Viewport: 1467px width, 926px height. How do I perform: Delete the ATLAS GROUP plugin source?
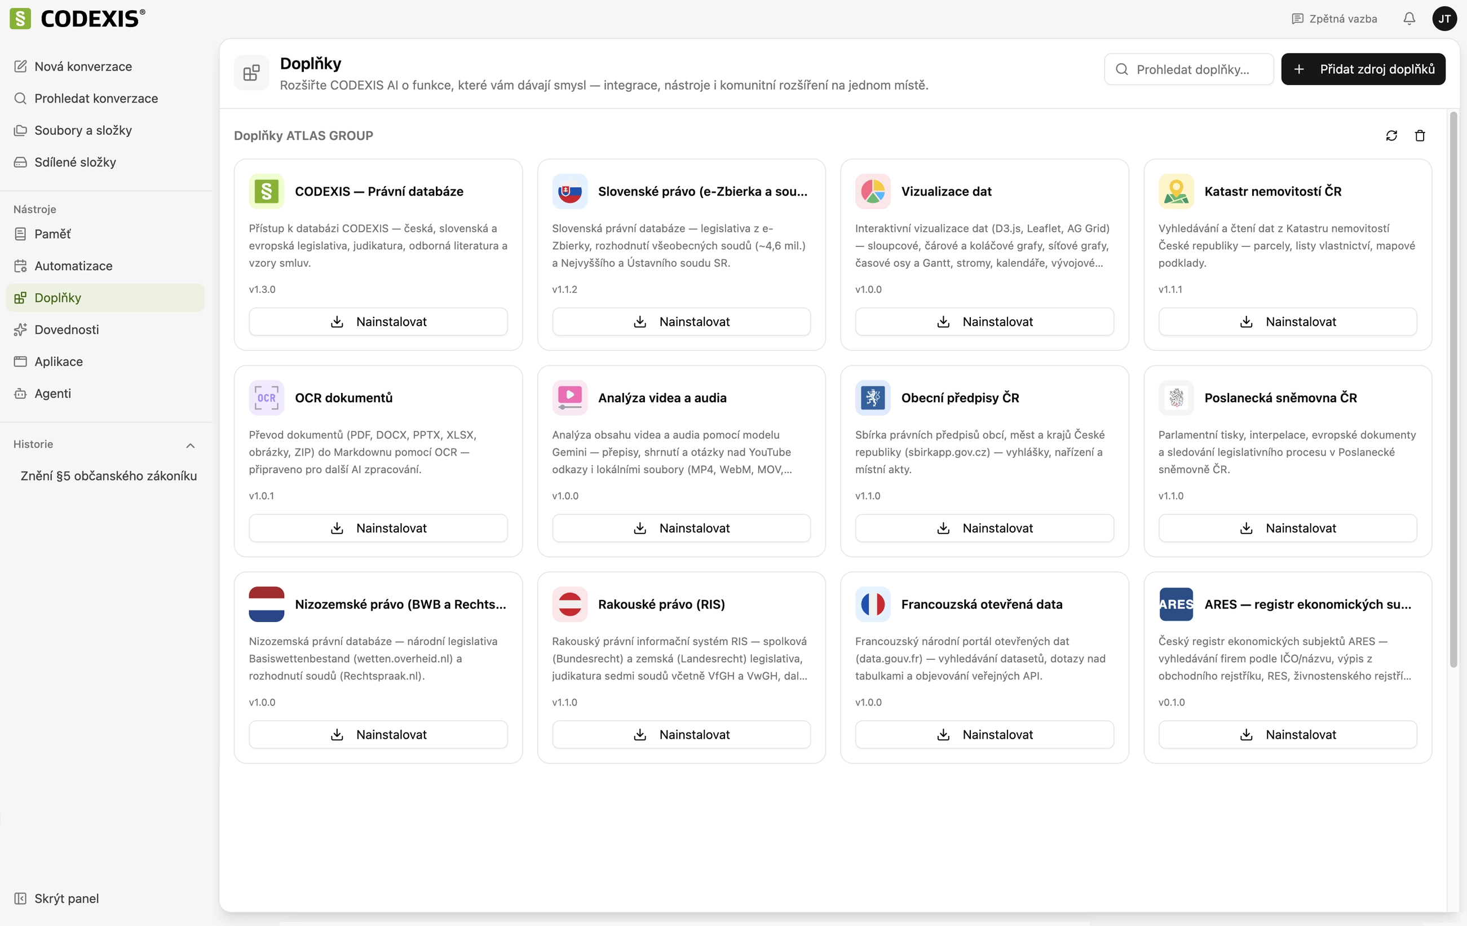(1420, 136)
